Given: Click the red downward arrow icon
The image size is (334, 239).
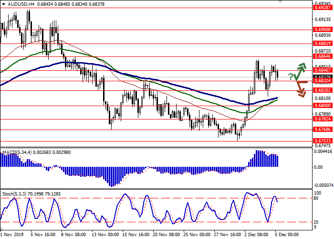Looking at the screenshot, I should coord(301,88).
